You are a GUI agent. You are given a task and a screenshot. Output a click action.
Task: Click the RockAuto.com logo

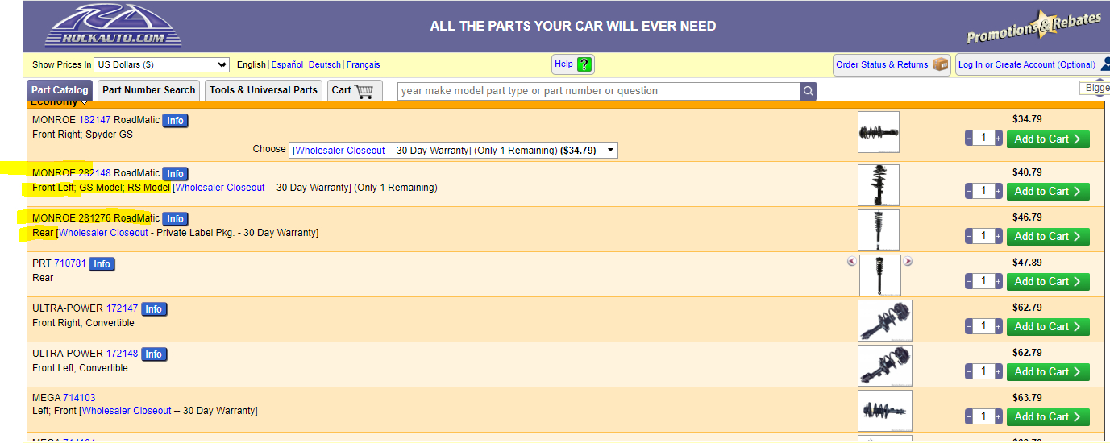pyautogui.click(x=113, y=25)
